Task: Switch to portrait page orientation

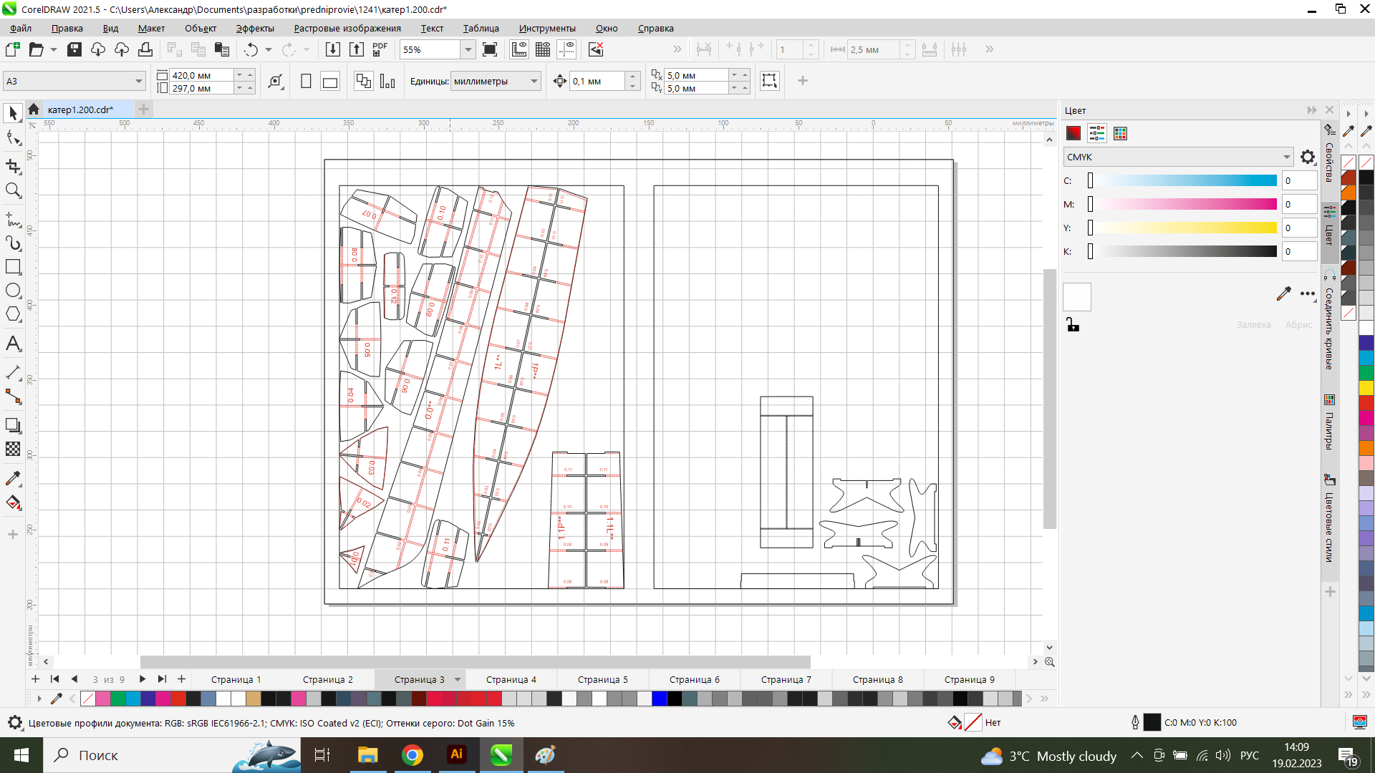Action: click(x=306, y=82)
